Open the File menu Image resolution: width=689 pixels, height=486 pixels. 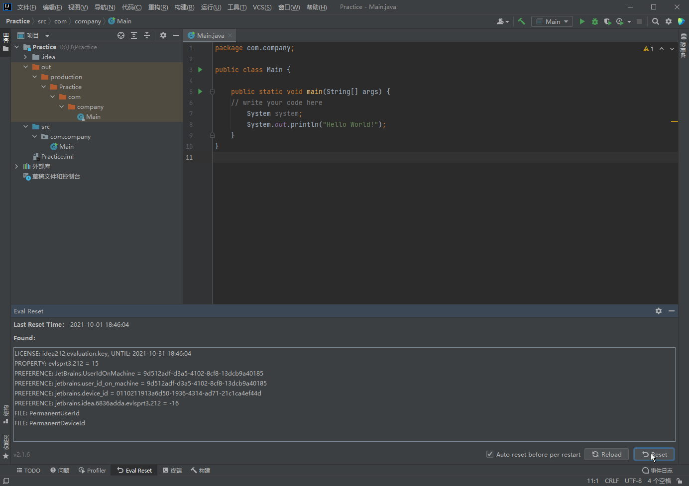click(x=26, y=7)
